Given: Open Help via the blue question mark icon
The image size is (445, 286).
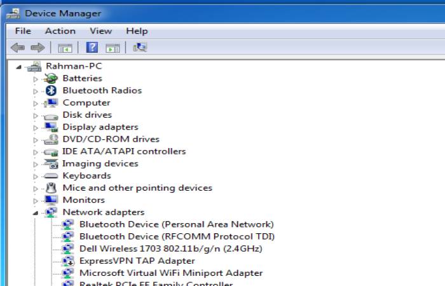Looking at the screenshot, I should coord(92,48).
